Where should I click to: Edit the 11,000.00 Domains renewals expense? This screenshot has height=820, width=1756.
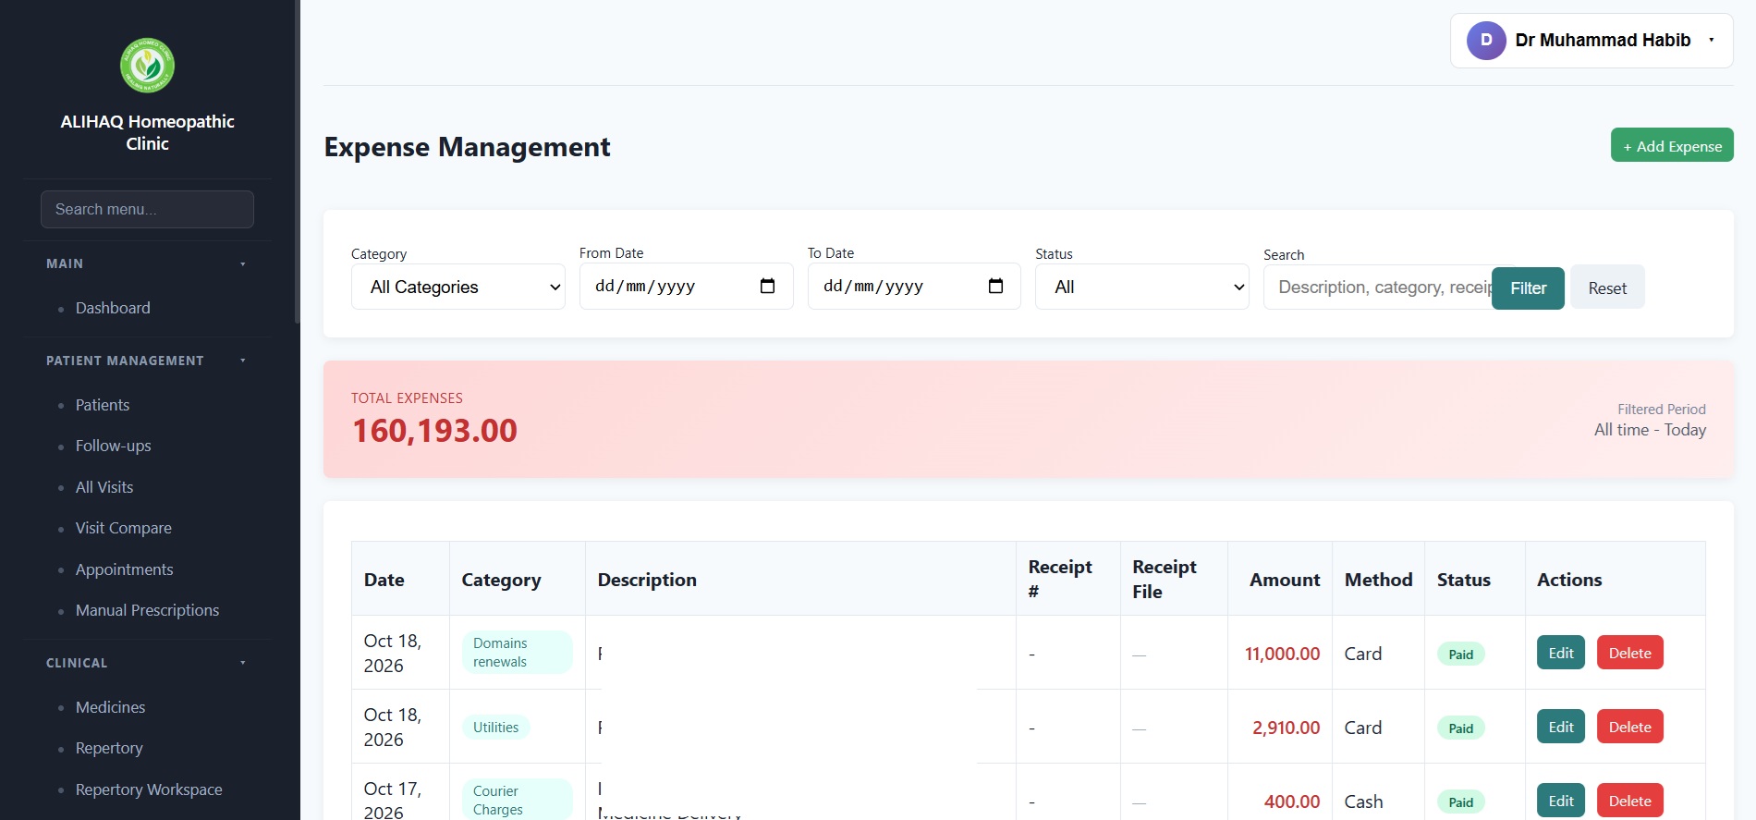click(x=1561, y=653)
